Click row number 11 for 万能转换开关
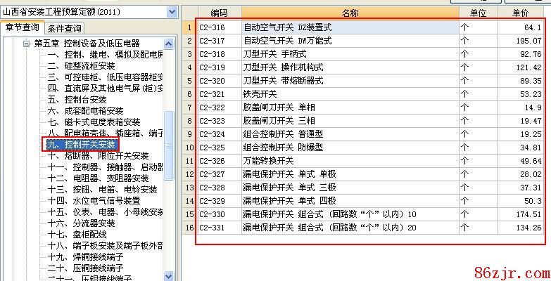The image size is (551, 281). [189, 161]
